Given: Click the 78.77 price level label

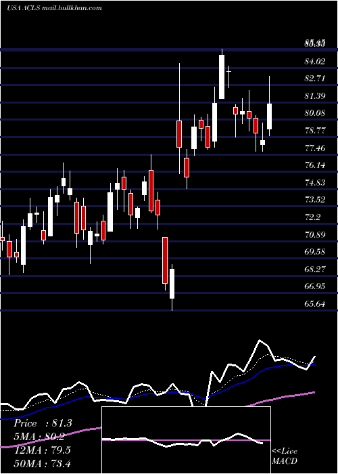Looking at the screenshot, I should pos(315,131).
